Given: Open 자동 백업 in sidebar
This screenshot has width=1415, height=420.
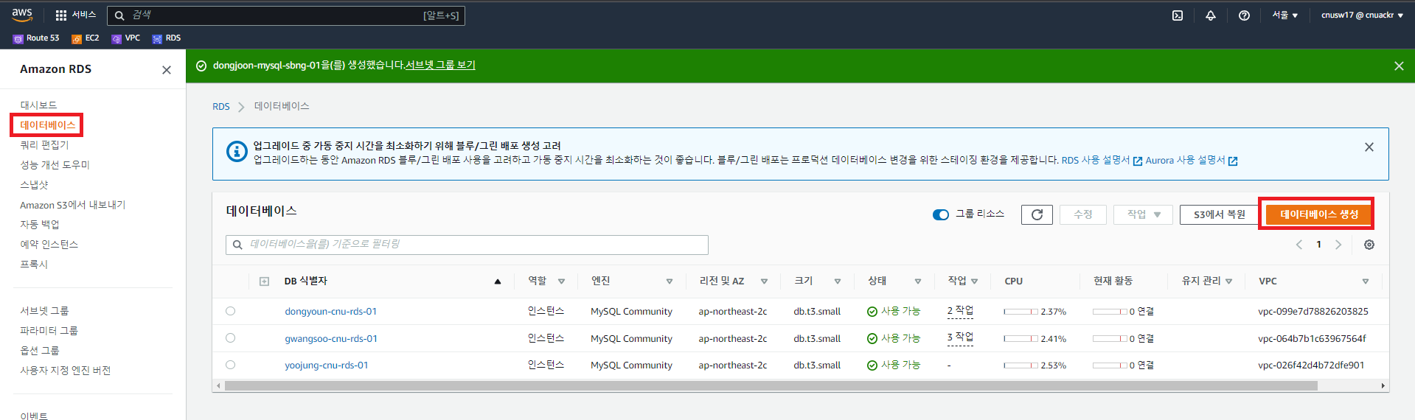Looking at the screenshot, I should [x=40, y=225].
